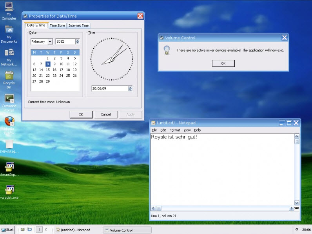Click the Notepad horizontal scrollbar thumb
Image resolution: width=312 pixels, height=234 pixels.
coord(159,208)
